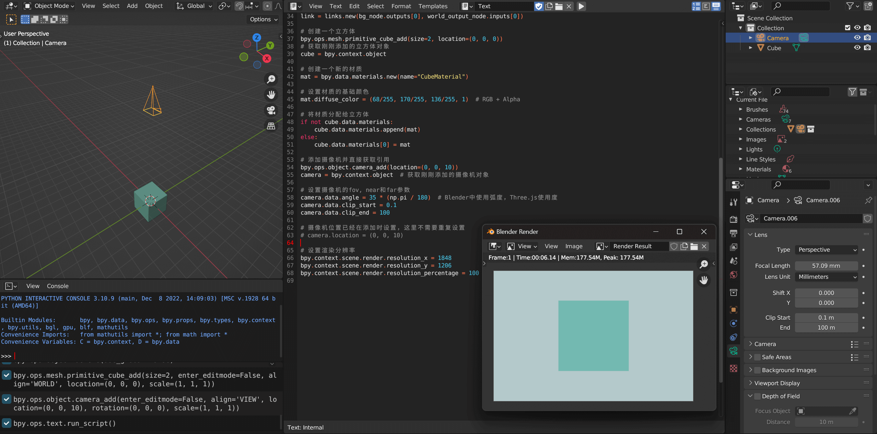Open the Console menu
The height and width of the screenshot is (434, 877).
58,286
